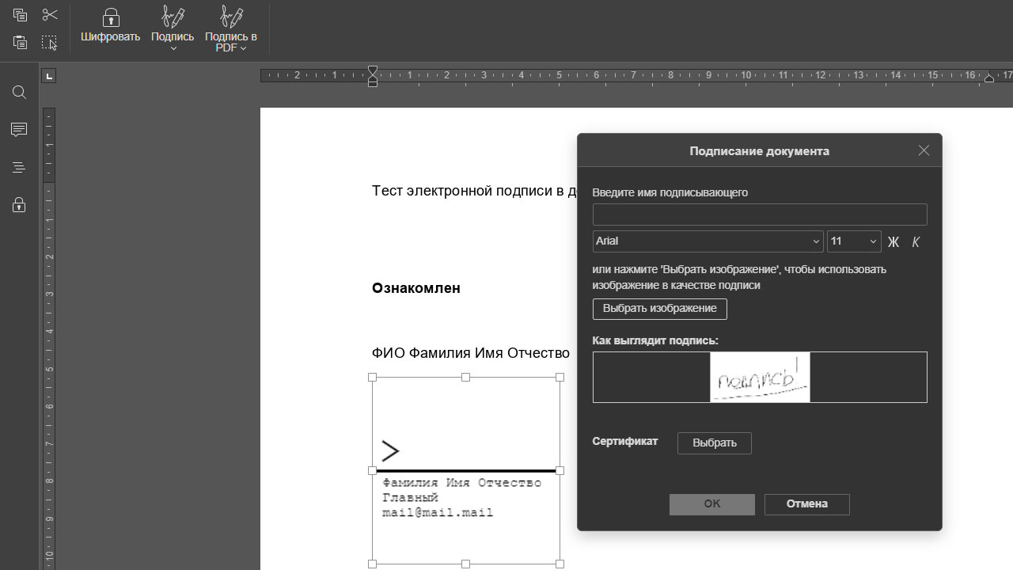Open the Подпись в PDF menu
This screenshot has width=1013, height=570.
click(230, 28)
